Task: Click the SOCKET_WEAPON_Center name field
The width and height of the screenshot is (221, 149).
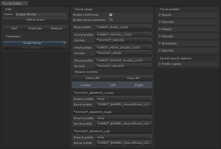Action: pos(112,93)
